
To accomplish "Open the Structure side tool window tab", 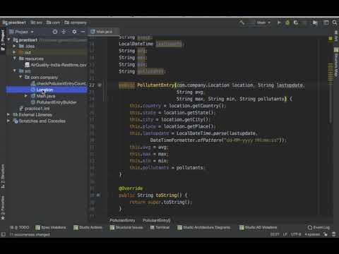I will (3, 176).
